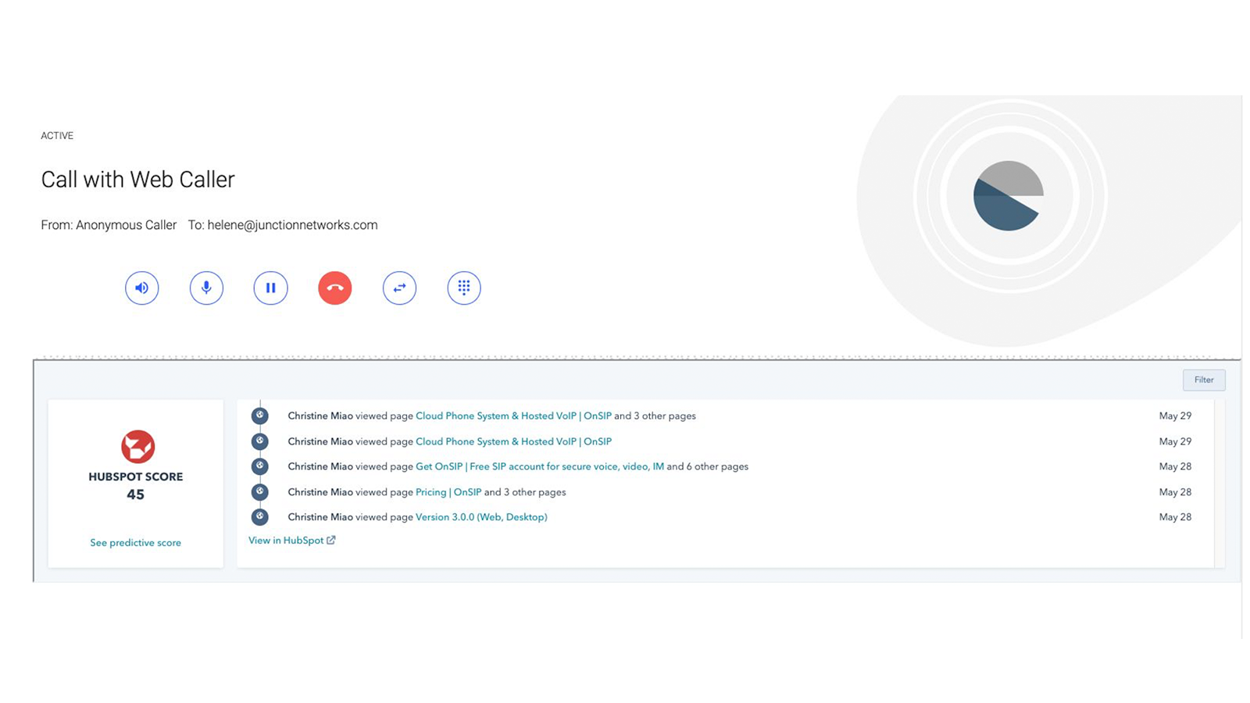Click the Pricing | OnSIP page link
The height and width of the screenshot is (703, 1250).
click(x=448, y=492)
